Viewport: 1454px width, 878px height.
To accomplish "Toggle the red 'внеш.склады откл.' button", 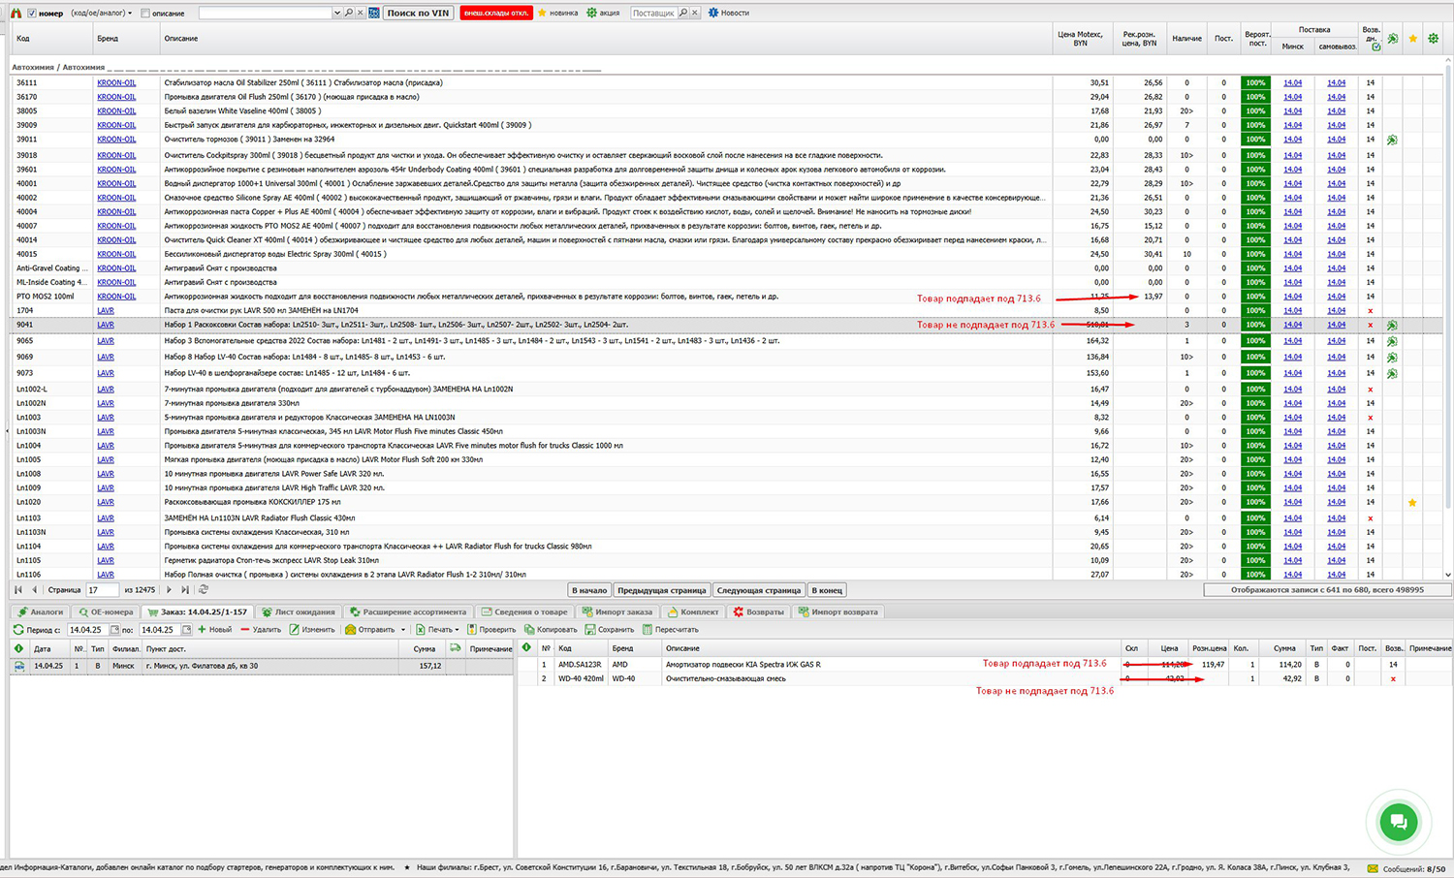I will click(x=495, y=13).
